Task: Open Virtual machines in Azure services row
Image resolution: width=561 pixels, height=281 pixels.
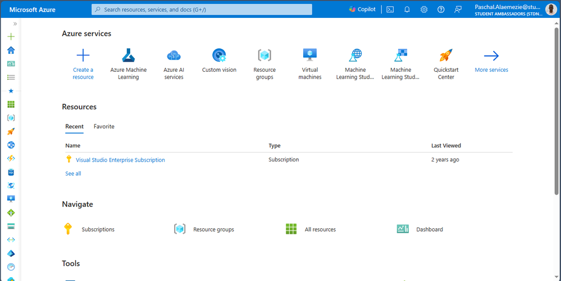Action: click(x=310, y=64)
